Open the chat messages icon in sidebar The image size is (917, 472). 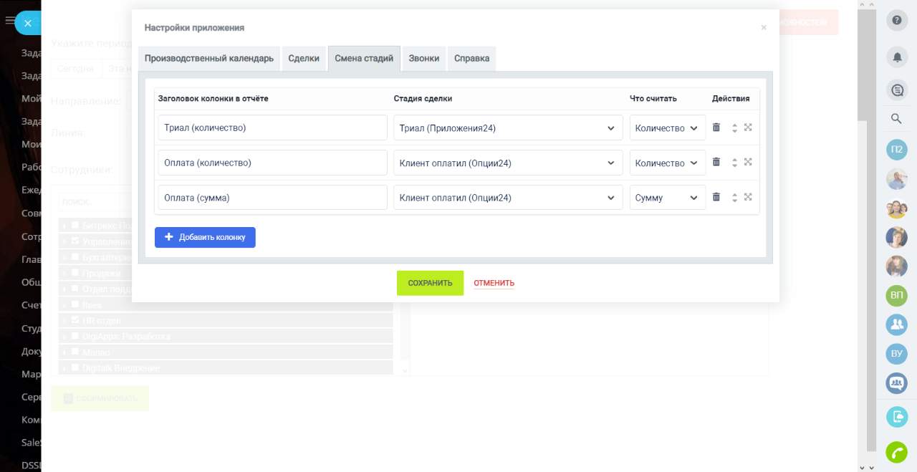tap(896, 90)
